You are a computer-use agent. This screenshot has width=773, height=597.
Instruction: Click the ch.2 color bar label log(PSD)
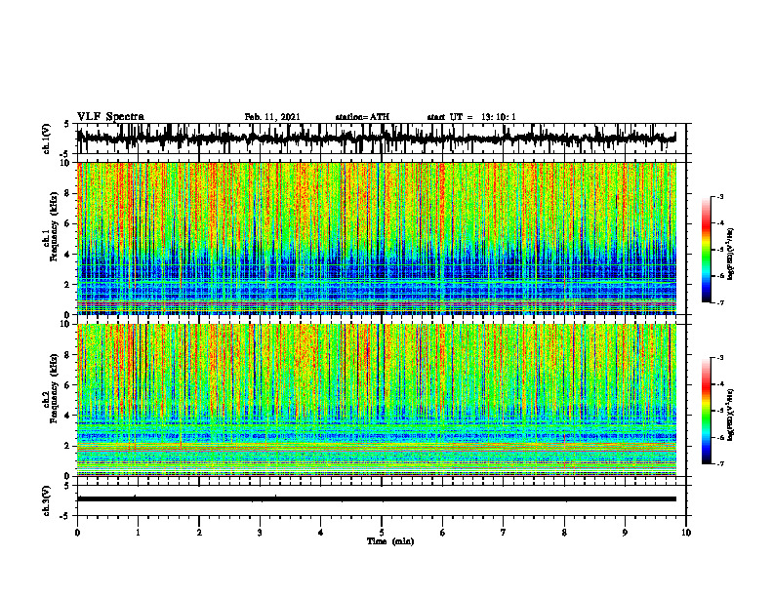(732, 415)
